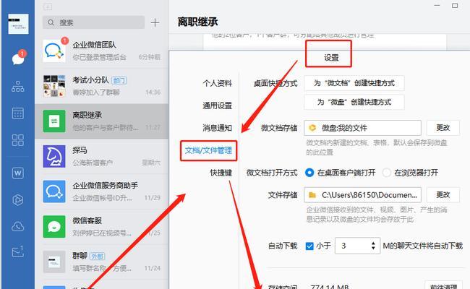
Task: Click the 群聊 gray avatar thumbnail
Action: tap(54, 262)
